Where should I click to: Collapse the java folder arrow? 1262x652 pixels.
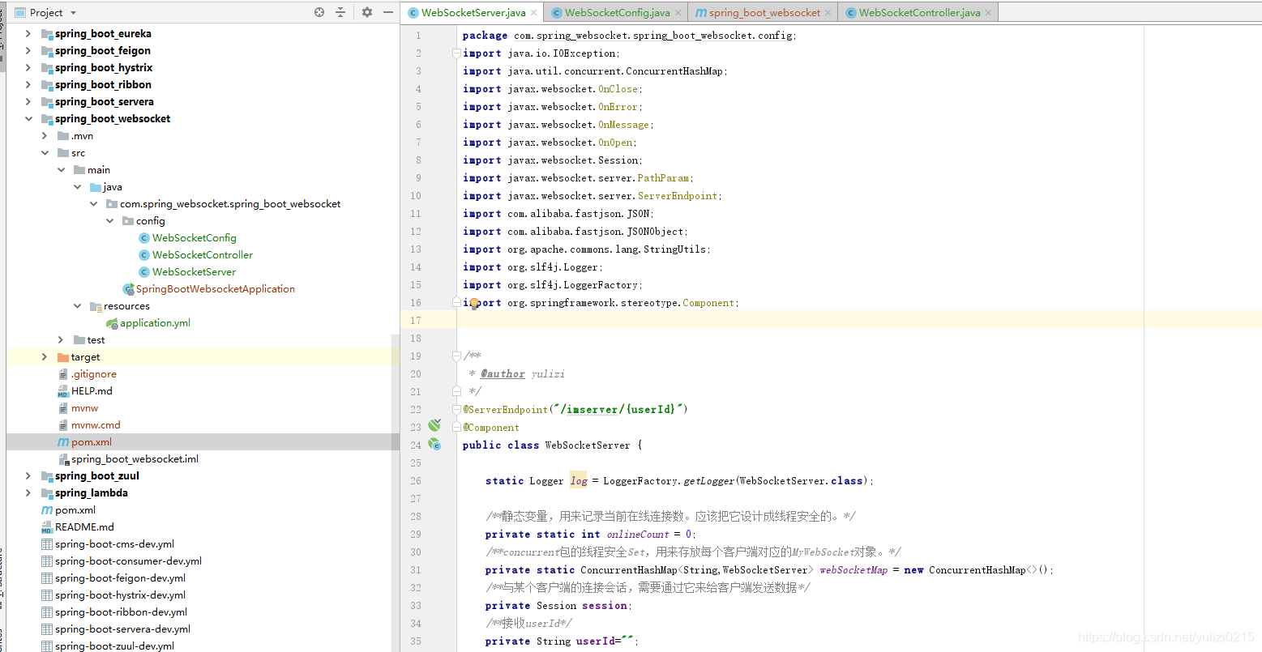point(77,186)
